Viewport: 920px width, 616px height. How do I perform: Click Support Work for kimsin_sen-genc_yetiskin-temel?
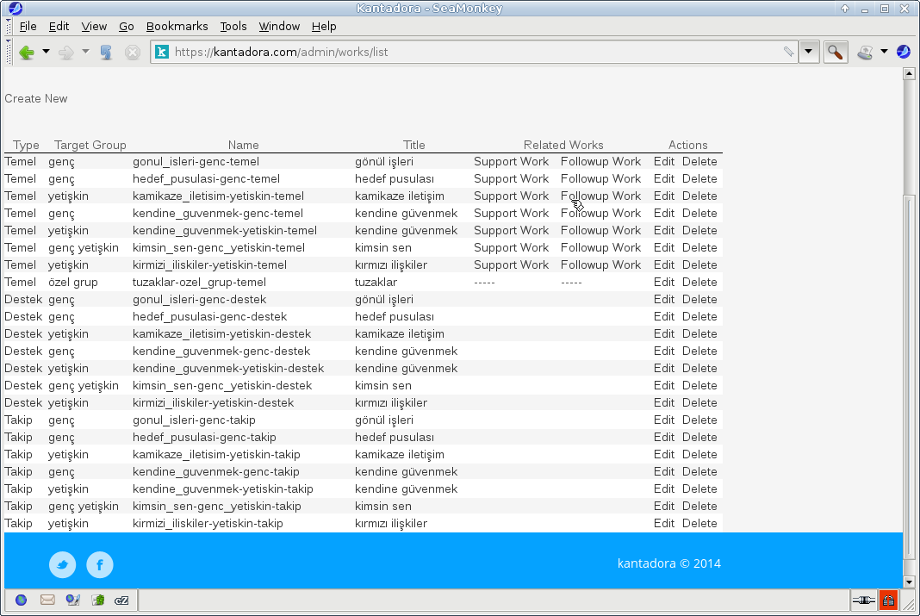coord(511,247)
